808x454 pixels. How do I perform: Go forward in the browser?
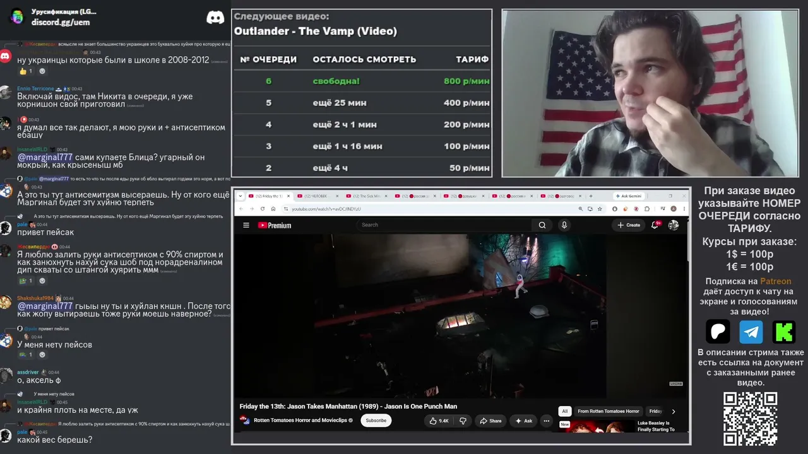coord(251,209)
